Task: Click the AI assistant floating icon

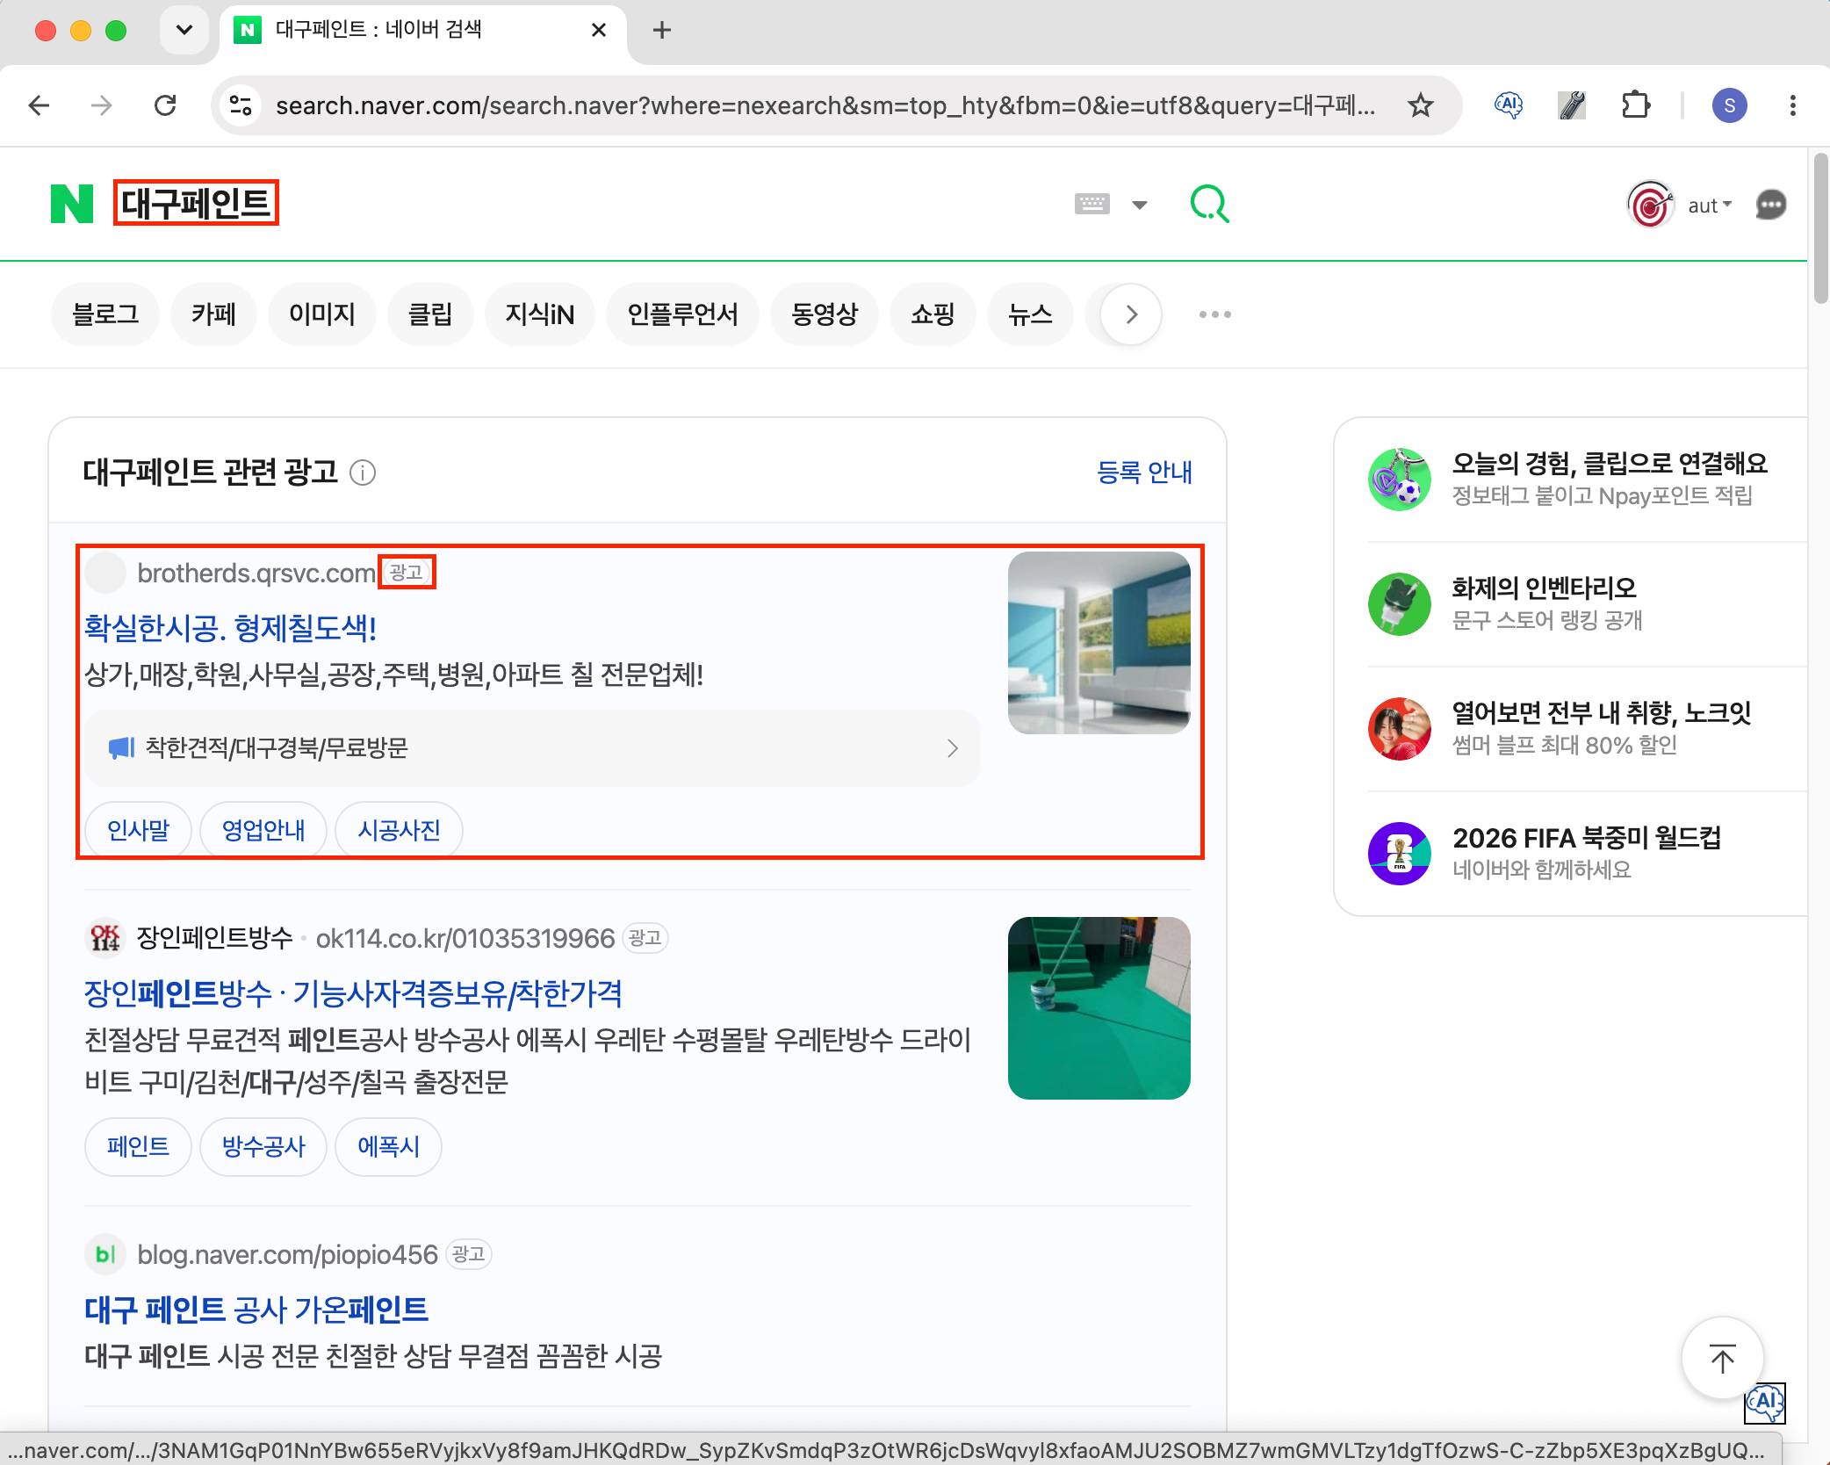Action: point(1764,1403)
